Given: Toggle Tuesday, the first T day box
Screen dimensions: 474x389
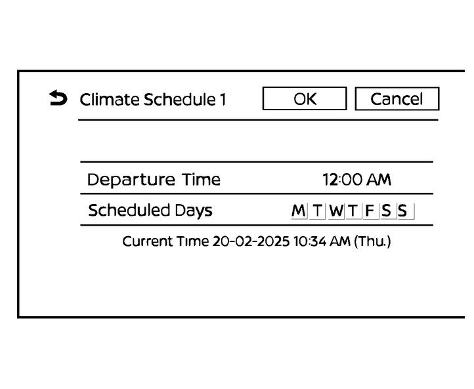Looking at the screenshot, I should 318,211.
